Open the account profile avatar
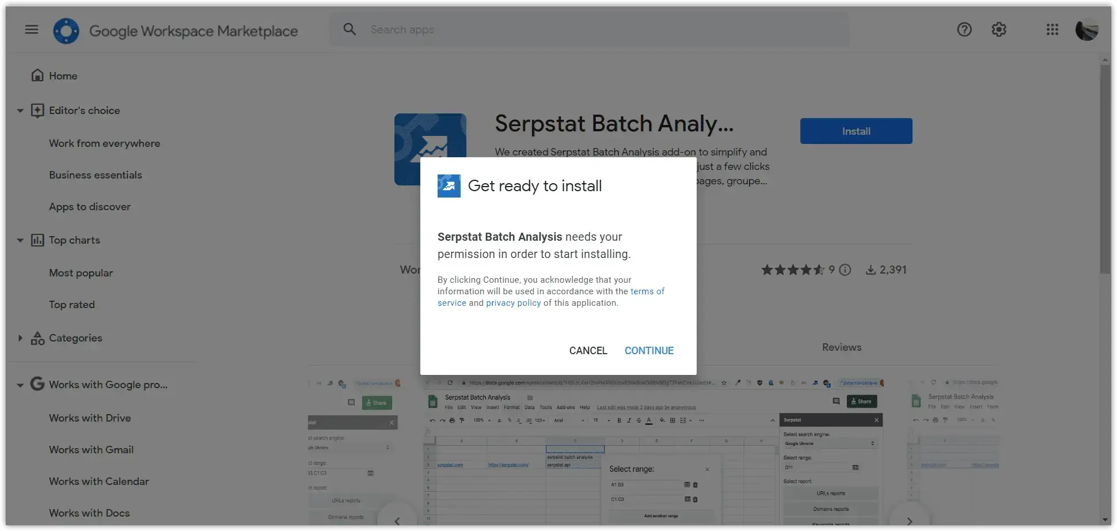The height and width of the screenshot is (531, 1117). [x=1087, y=29]
